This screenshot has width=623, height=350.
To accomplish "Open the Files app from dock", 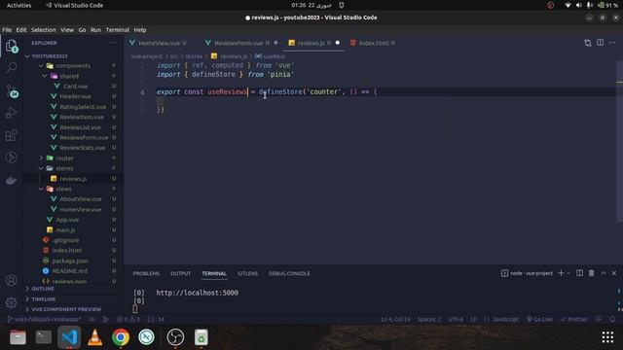I will [x=18, y=337].
